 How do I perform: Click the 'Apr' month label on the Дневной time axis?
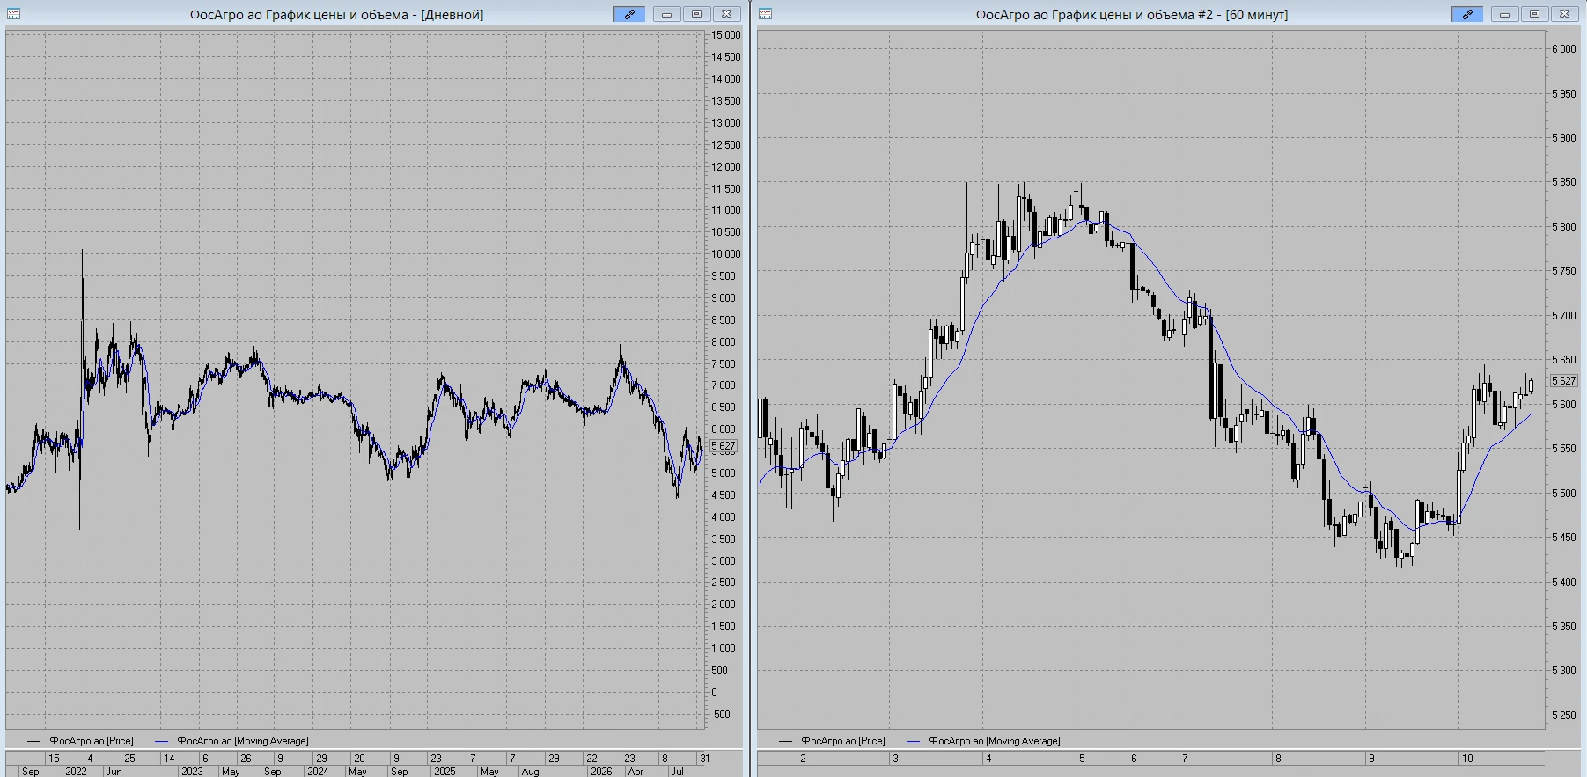click(636, 772)
